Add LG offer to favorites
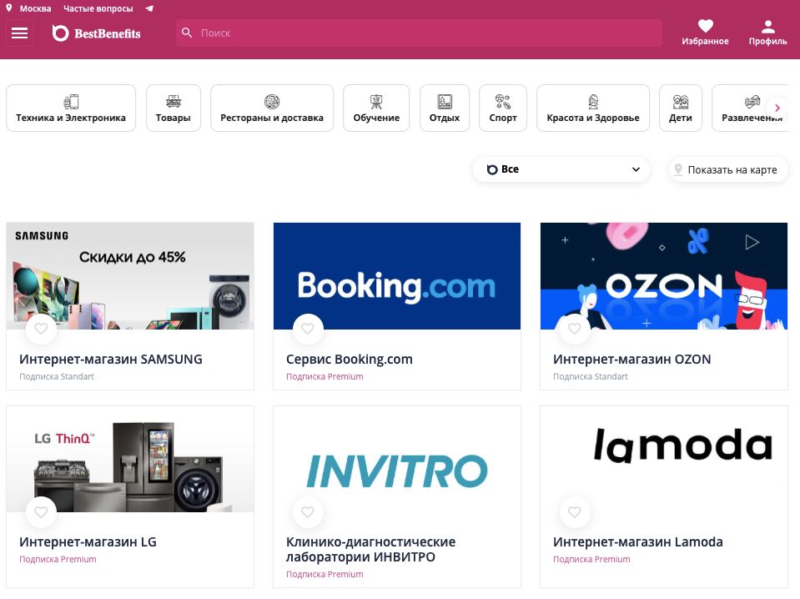The image size is (800, 599). [x=41, y=511]
